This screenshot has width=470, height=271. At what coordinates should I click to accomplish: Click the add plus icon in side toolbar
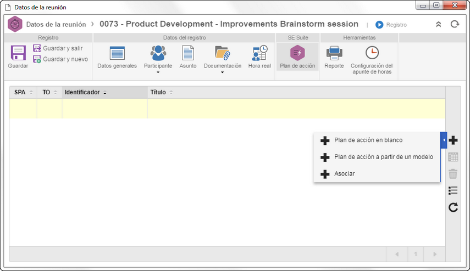[x=453, y=140]
